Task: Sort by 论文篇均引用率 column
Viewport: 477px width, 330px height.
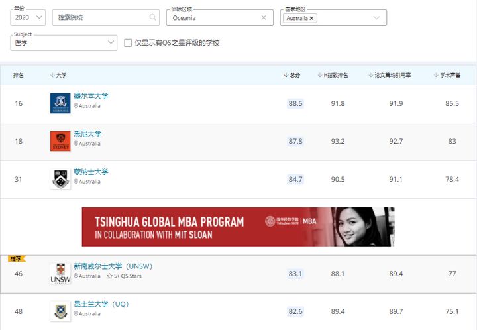Action: tap(390, 75)
